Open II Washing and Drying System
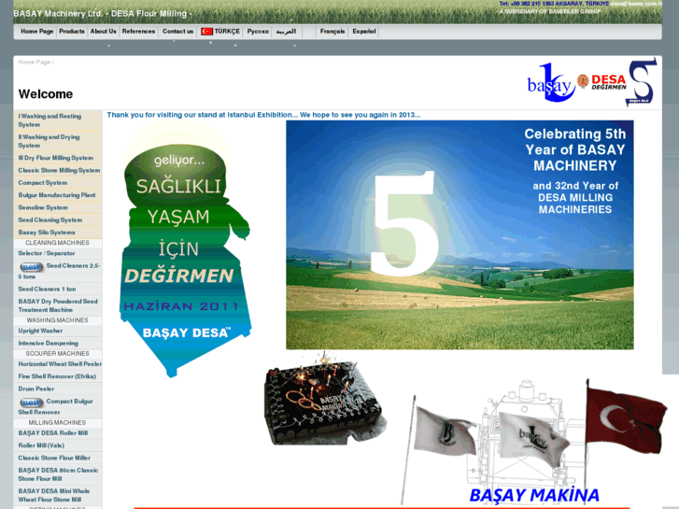The image size is (679, 509). [x=58, y=141]
